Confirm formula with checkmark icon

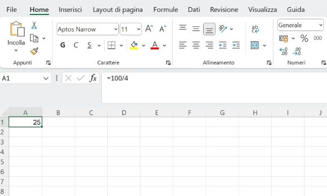(x=80, y=78)
